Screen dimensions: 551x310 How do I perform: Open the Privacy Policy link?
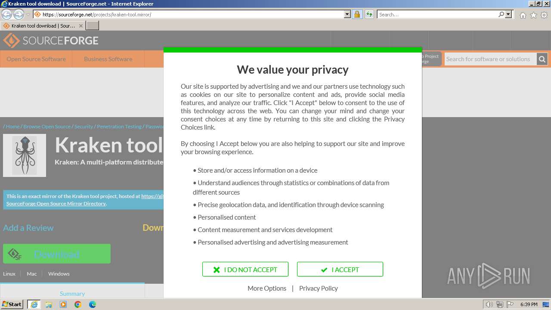[x=319, y=288]
